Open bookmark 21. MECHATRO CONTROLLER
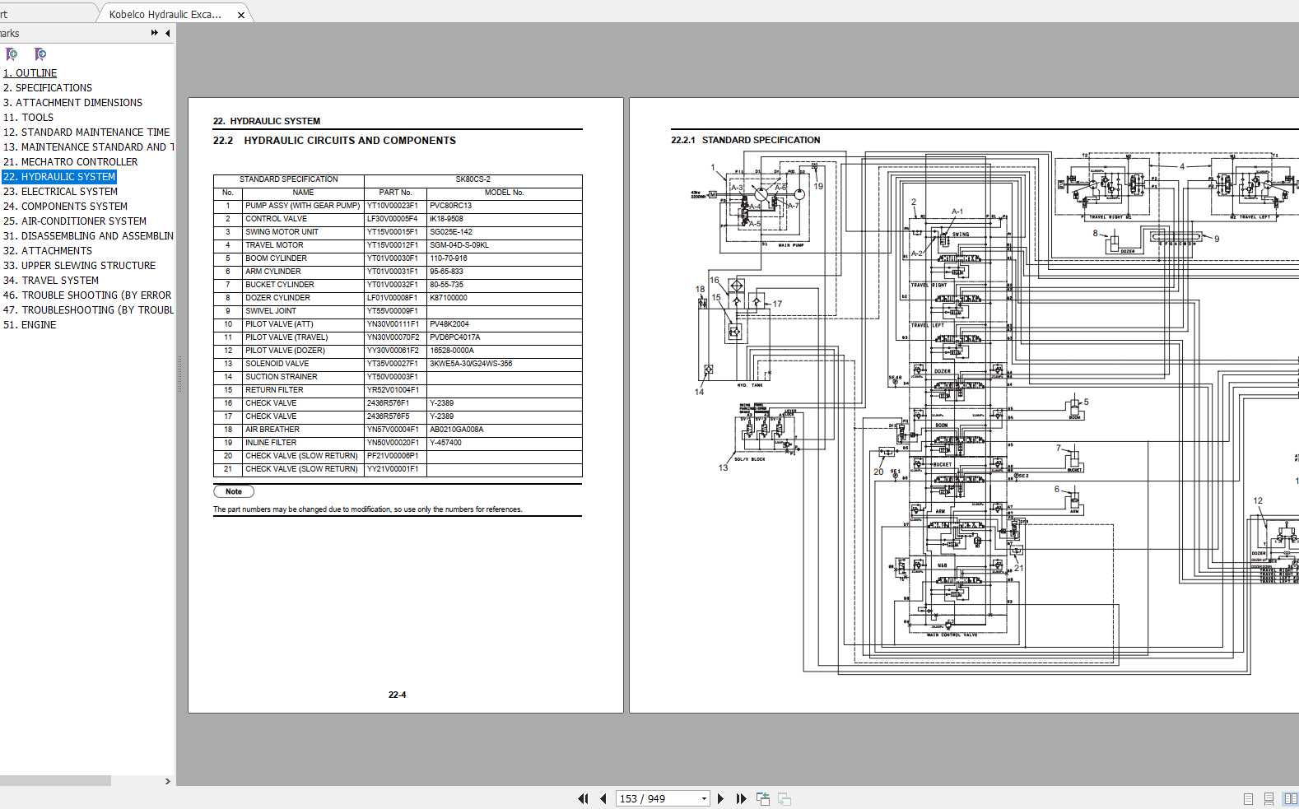Screen dimensions: 1299x809 coord(70,162)
